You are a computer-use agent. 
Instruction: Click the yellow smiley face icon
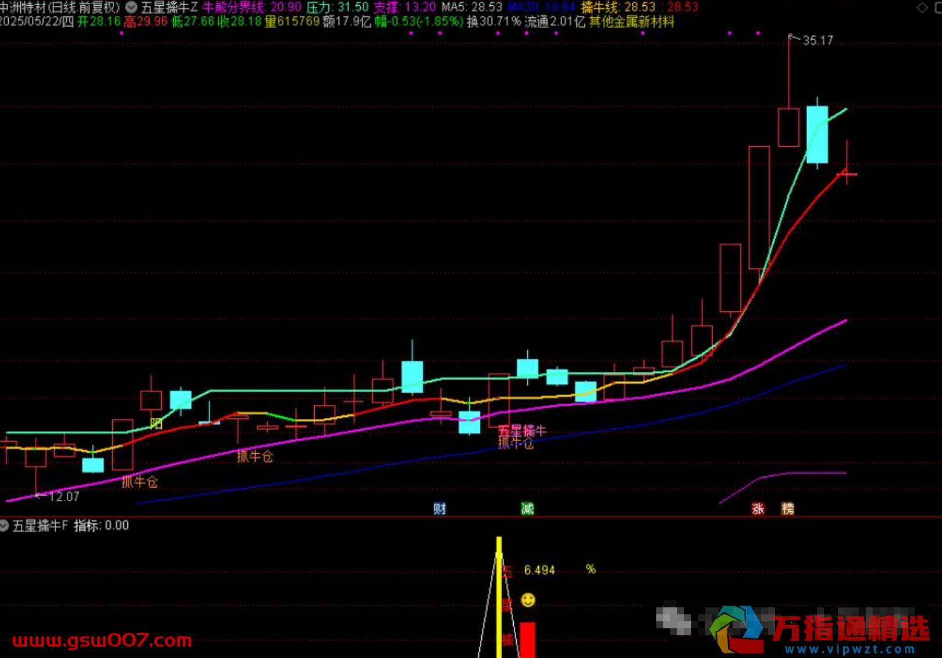pos(528,600)
